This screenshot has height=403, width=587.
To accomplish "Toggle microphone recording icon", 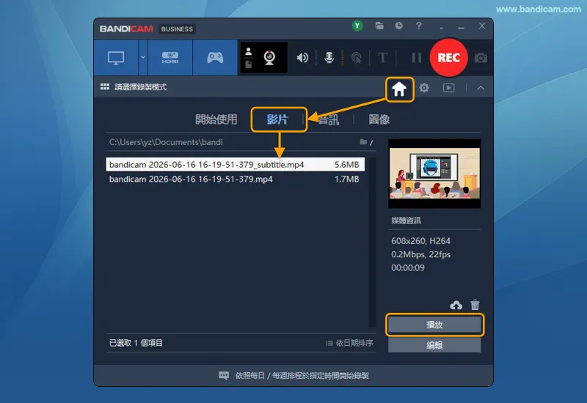I will tap(329, 58).
